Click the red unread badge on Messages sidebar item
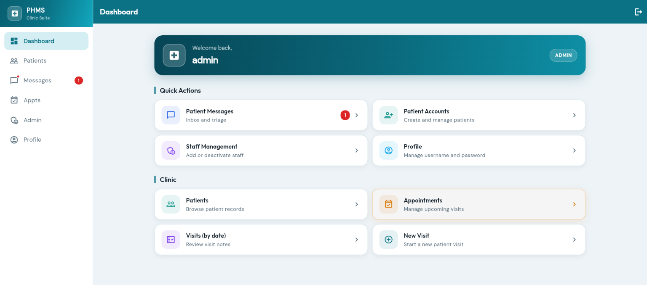This screenshot has width=647, height=285. (79, 80)
